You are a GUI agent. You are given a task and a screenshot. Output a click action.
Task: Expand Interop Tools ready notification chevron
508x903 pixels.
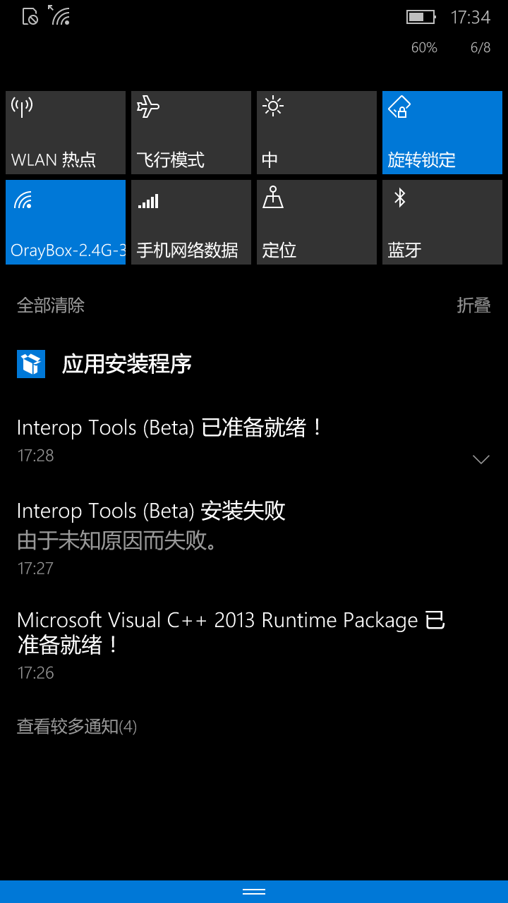pyautogui.click(x=480, y=459)
